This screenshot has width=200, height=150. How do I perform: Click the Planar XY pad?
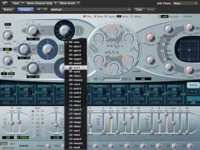[189, 50]
